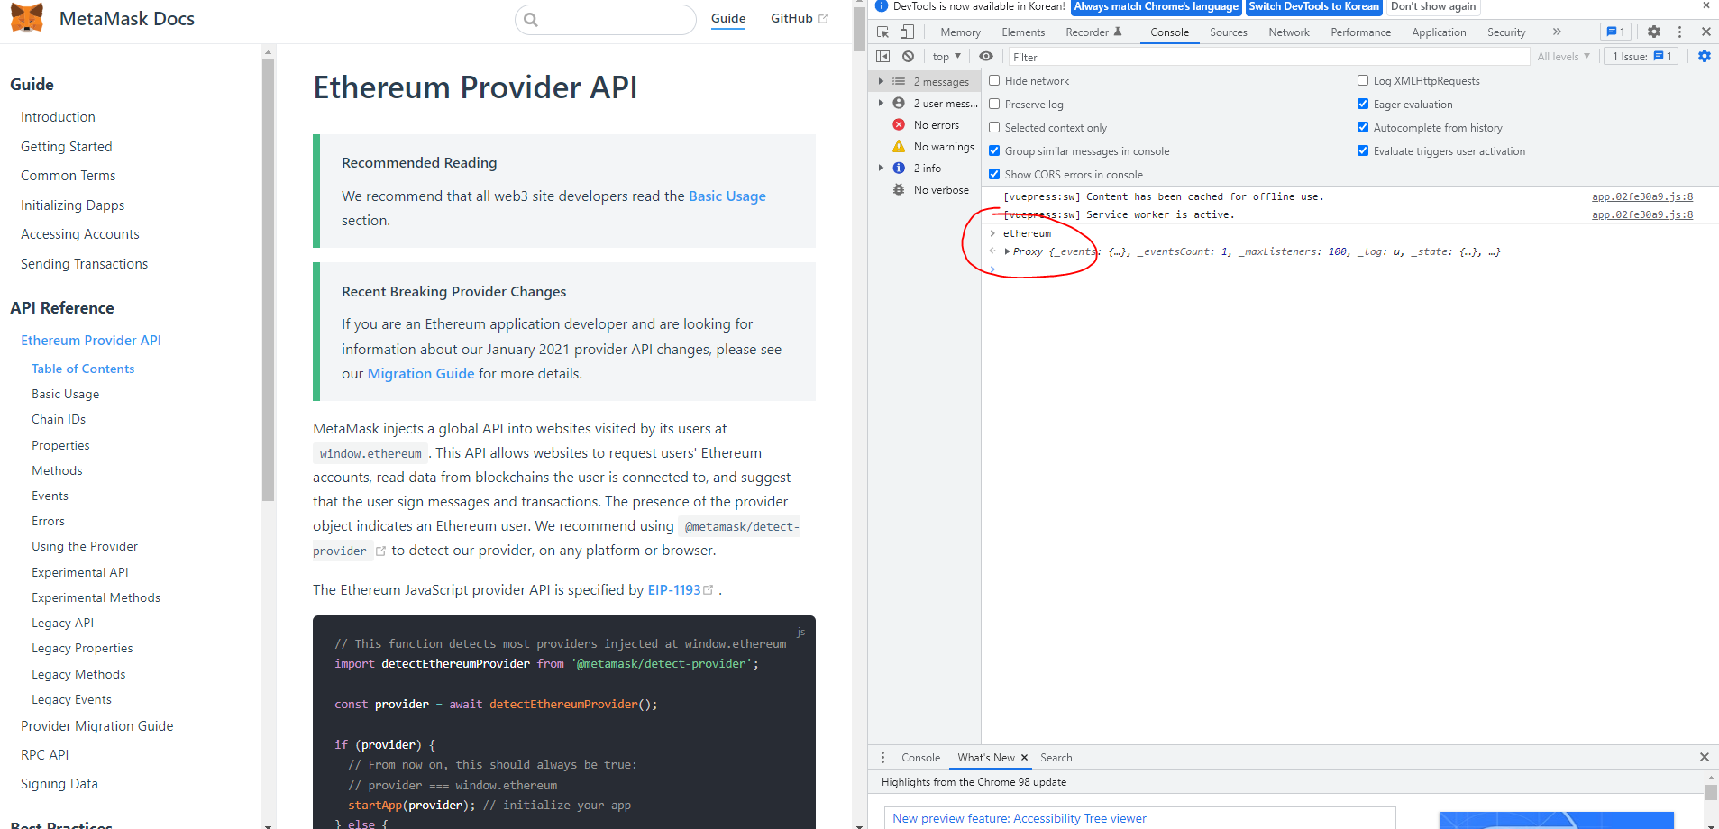
Task: Enable Log XMLHttpRequests checkbox
Action: coord(1363,80)
